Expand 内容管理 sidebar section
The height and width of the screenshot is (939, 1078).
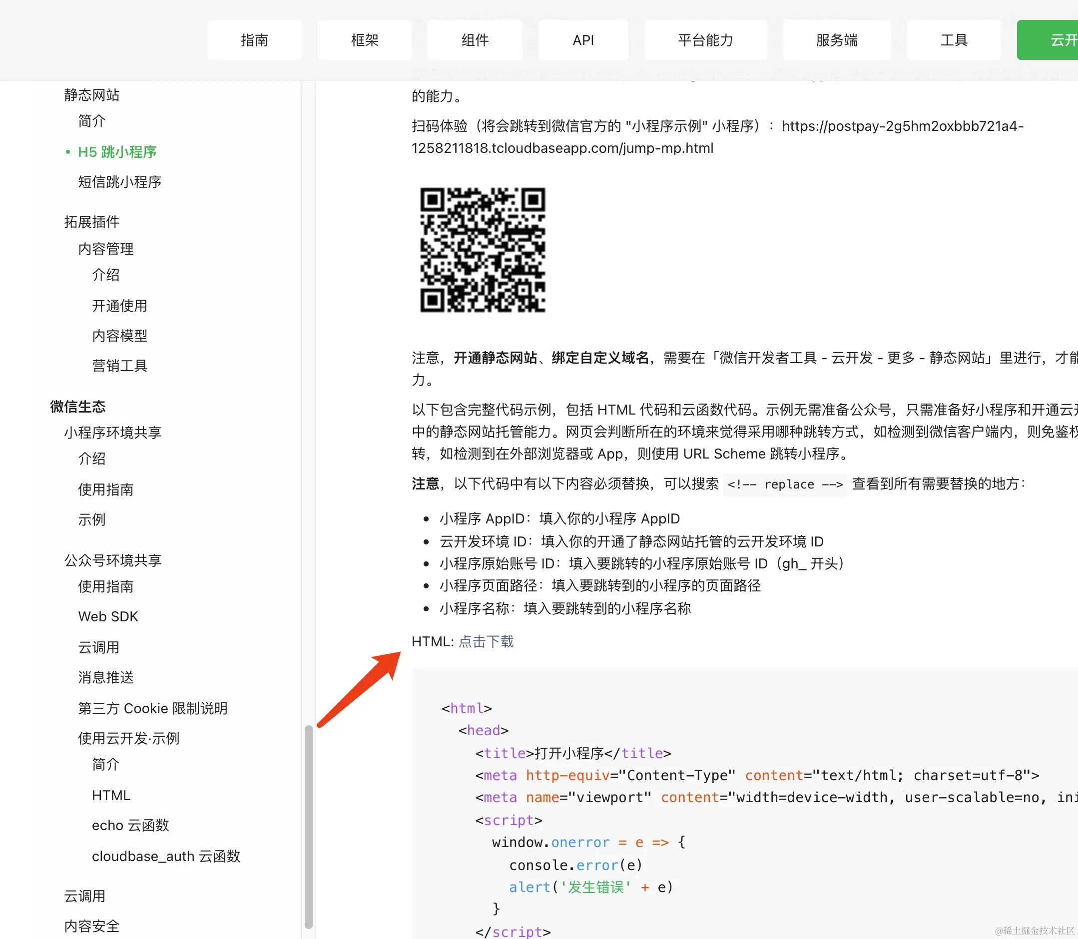coord(106,248)
